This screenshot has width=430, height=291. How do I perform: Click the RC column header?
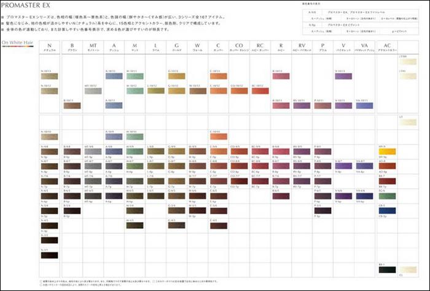[x=260, y=47]
